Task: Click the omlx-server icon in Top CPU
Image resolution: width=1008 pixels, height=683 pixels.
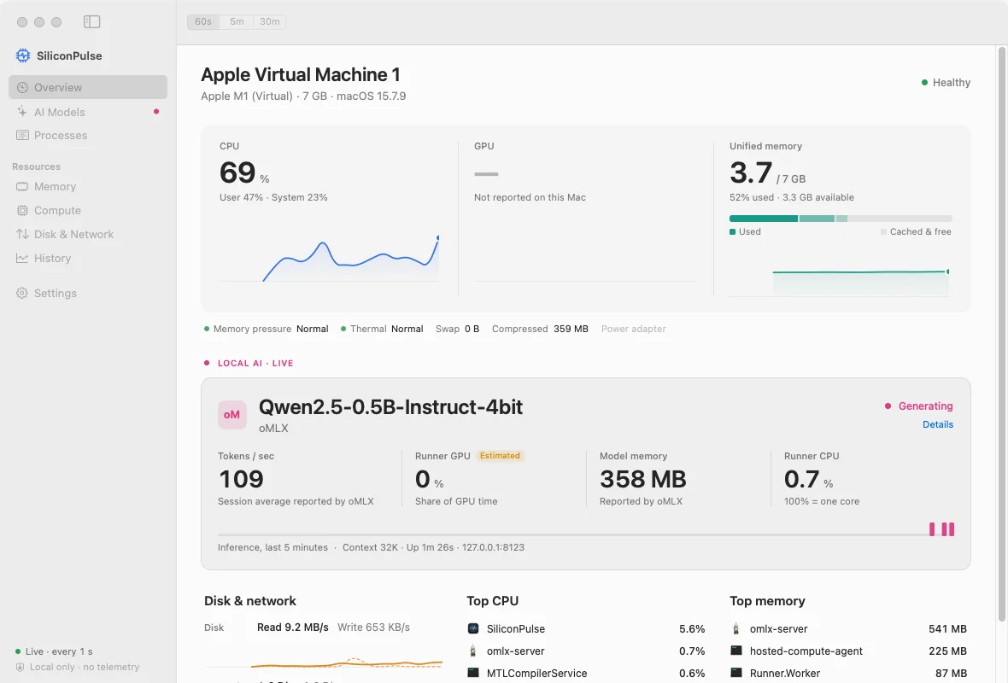Action: (x=473, y=651)
